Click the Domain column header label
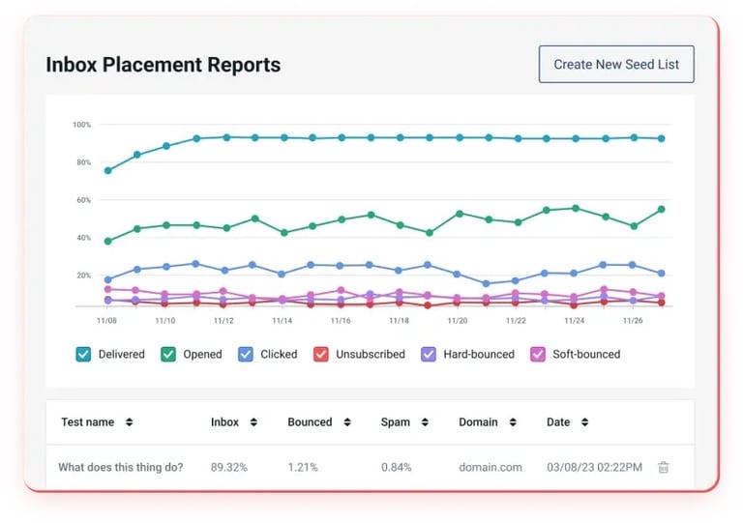 pos(478,422)
